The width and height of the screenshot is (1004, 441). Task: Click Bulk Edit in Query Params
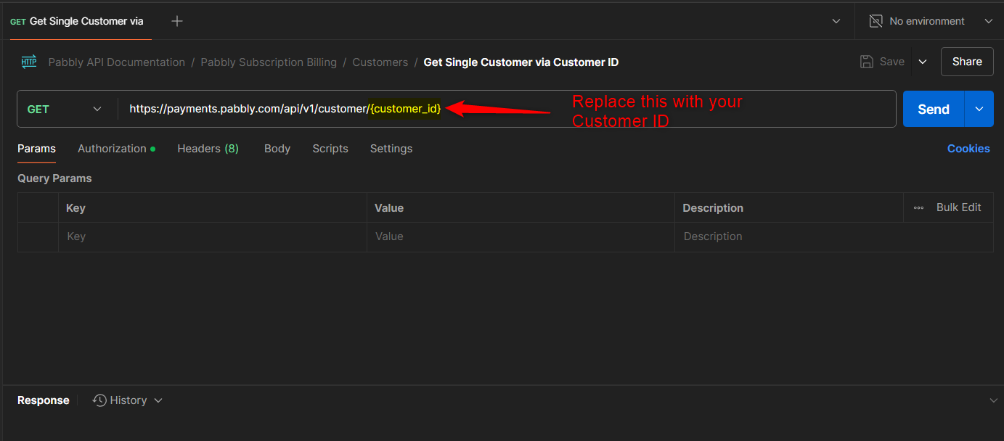click(x=958, y=207)
